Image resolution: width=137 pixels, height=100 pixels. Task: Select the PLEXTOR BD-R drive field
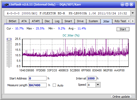(67, 13)
